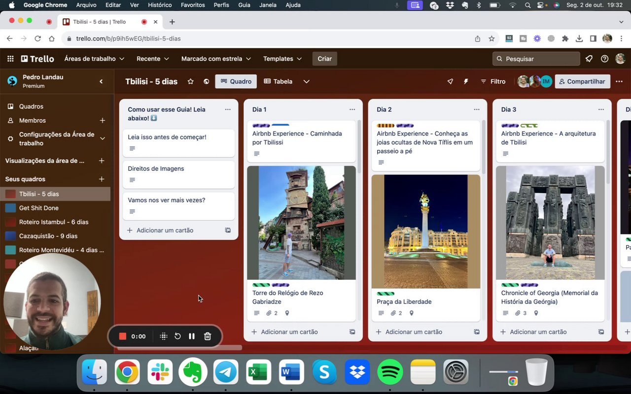Create from template icon in Dia 1 list

(x=352, y=332)
